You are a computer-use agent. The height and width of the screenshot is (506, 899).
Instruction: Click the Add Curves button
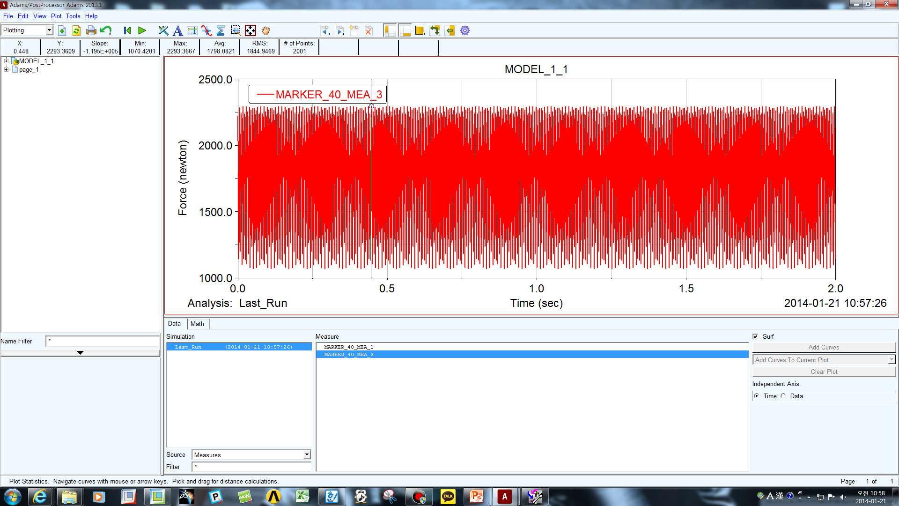pos(824,347)
